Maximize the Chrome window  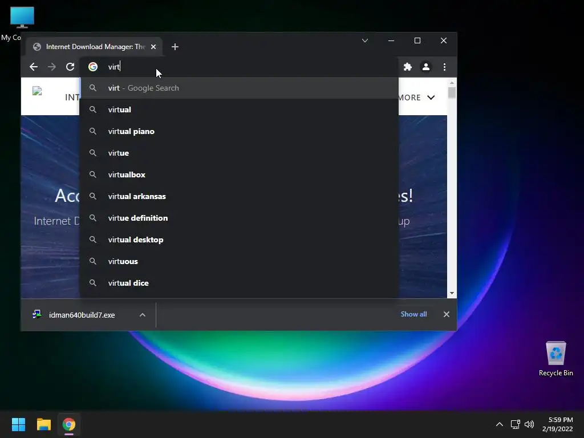[417, 40]
